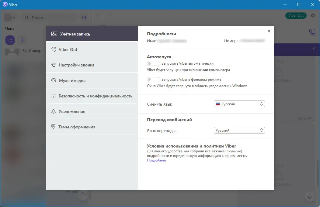This screenshot has height=207, width=320.
Task: Open the profile avatar dropdown arrow
Action: 14,18
